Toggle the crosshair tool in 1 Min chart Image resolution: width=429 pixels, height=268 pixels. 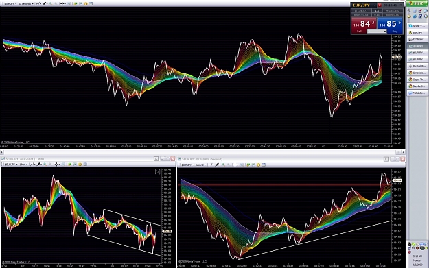click(57, 165)
